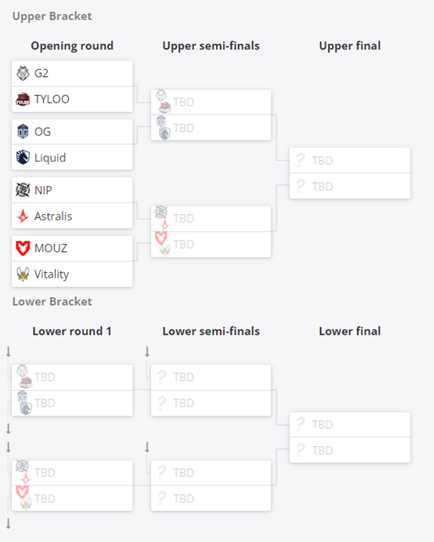Click the NIP team logo
The height and width of the screenshot is (542, 434).
23,190
